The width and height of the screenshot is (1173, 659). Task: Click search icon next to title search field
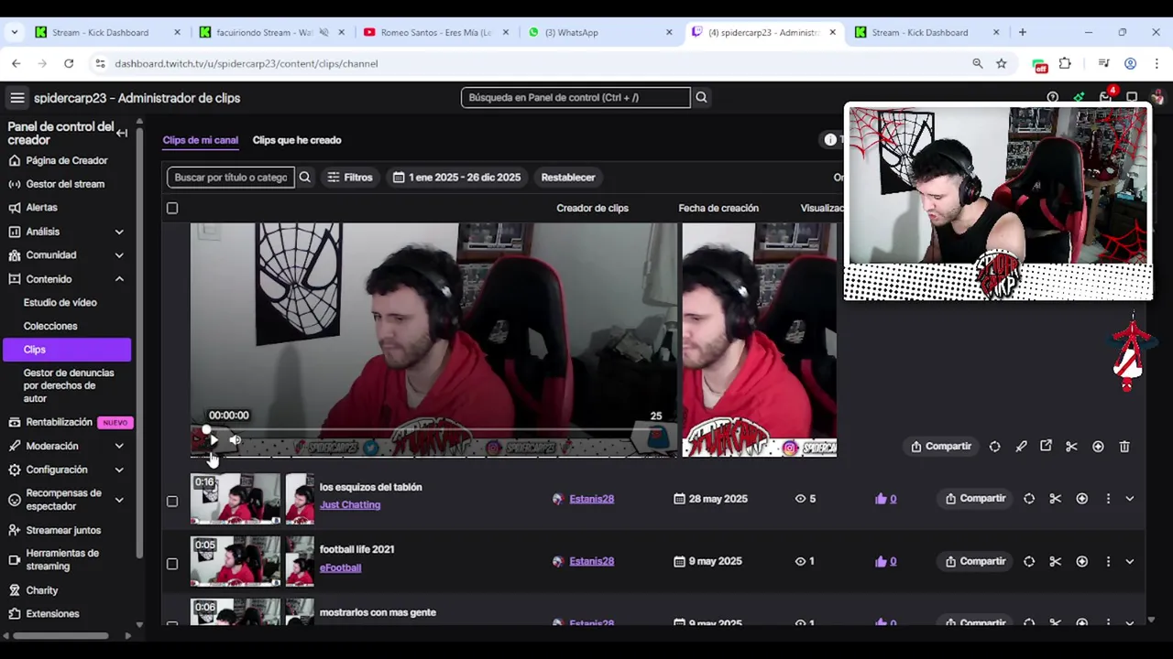305,178
